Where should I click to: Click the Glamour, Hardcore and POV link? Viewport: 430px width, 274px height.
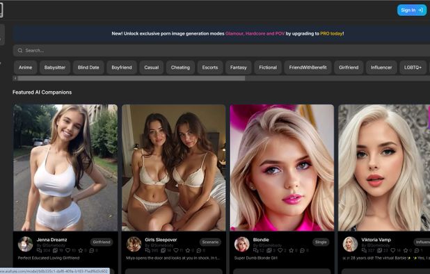click(255, 33)
